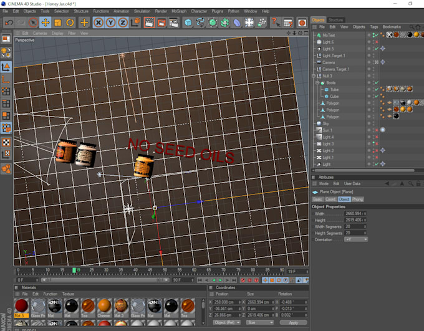
Task: Go to end of animation button
Action: click(234, 280)
